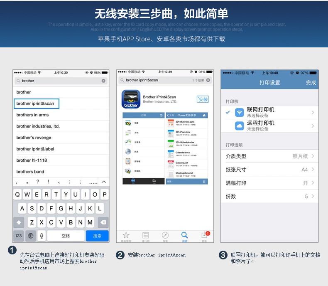This screenshot has width=328, height=286.
Task: Tap the M key on the keyboard
Action: (x=90, y=222)
